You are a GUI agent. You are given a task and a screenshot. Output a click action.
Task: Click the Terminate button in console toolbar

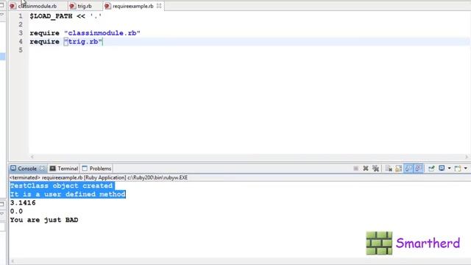tap(355, 169)
